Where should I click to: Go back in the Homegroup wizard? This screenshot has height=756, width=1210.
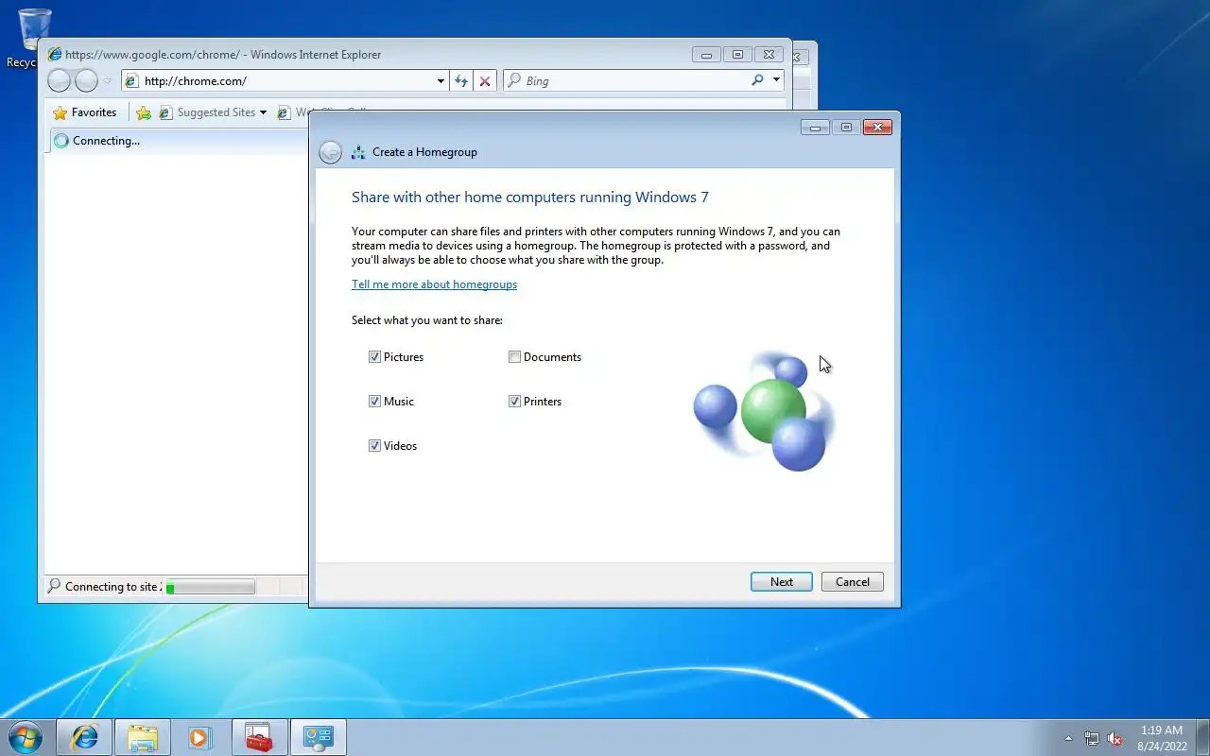330,152
